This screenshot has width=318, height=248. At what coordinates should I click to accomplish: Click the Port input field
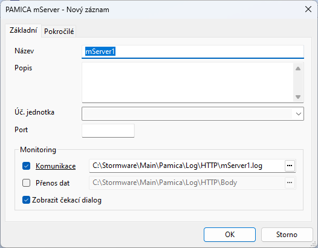coord(108,130)
